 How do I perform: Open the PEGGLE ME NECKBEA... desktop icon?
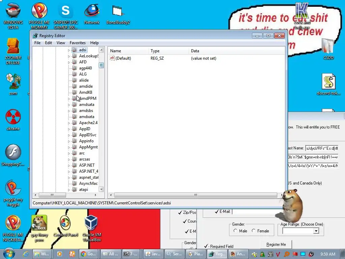coord(13,228)
